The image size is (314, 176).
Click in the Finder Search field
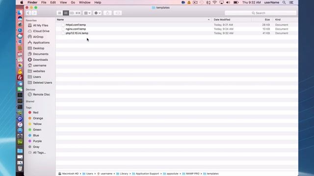tap(261, 13)
